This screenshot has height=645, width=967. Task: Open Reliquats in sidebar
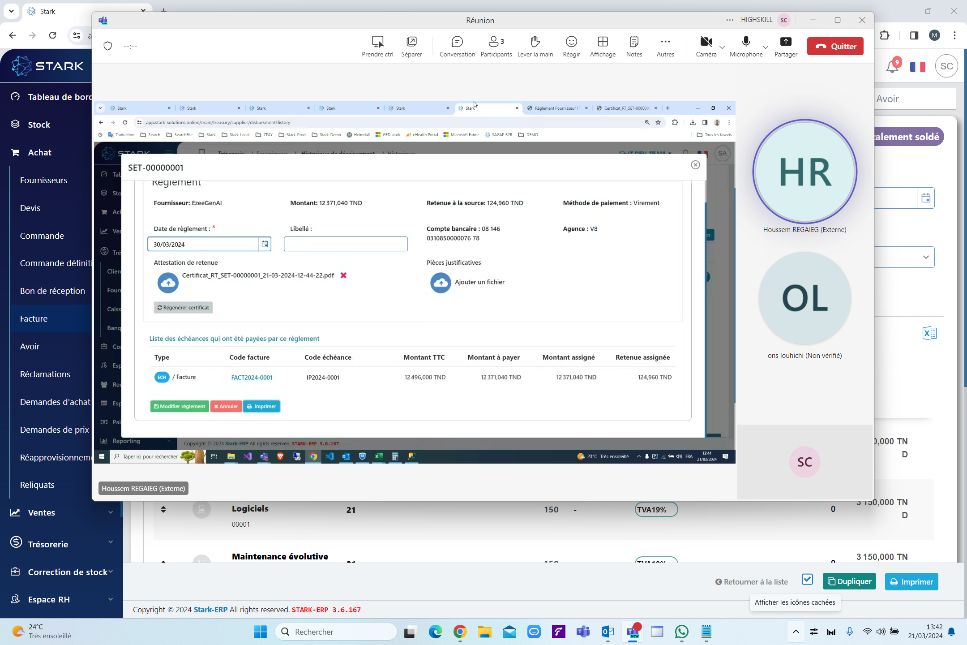(37, 485)
